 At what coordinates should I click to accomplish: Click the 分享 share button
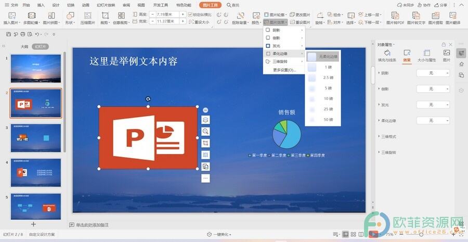point(441,5)
